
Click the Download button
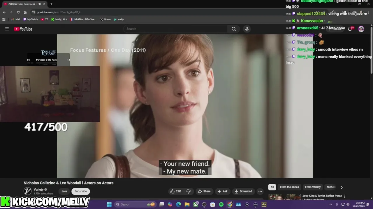pyautogui.click(x=243, y=191)
